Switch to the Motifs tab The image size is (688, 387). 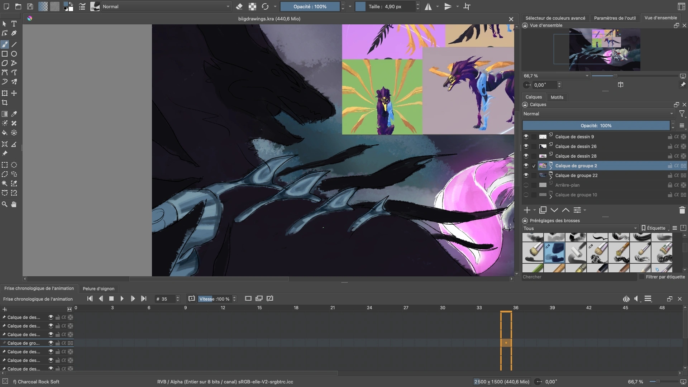pos(556,97)
